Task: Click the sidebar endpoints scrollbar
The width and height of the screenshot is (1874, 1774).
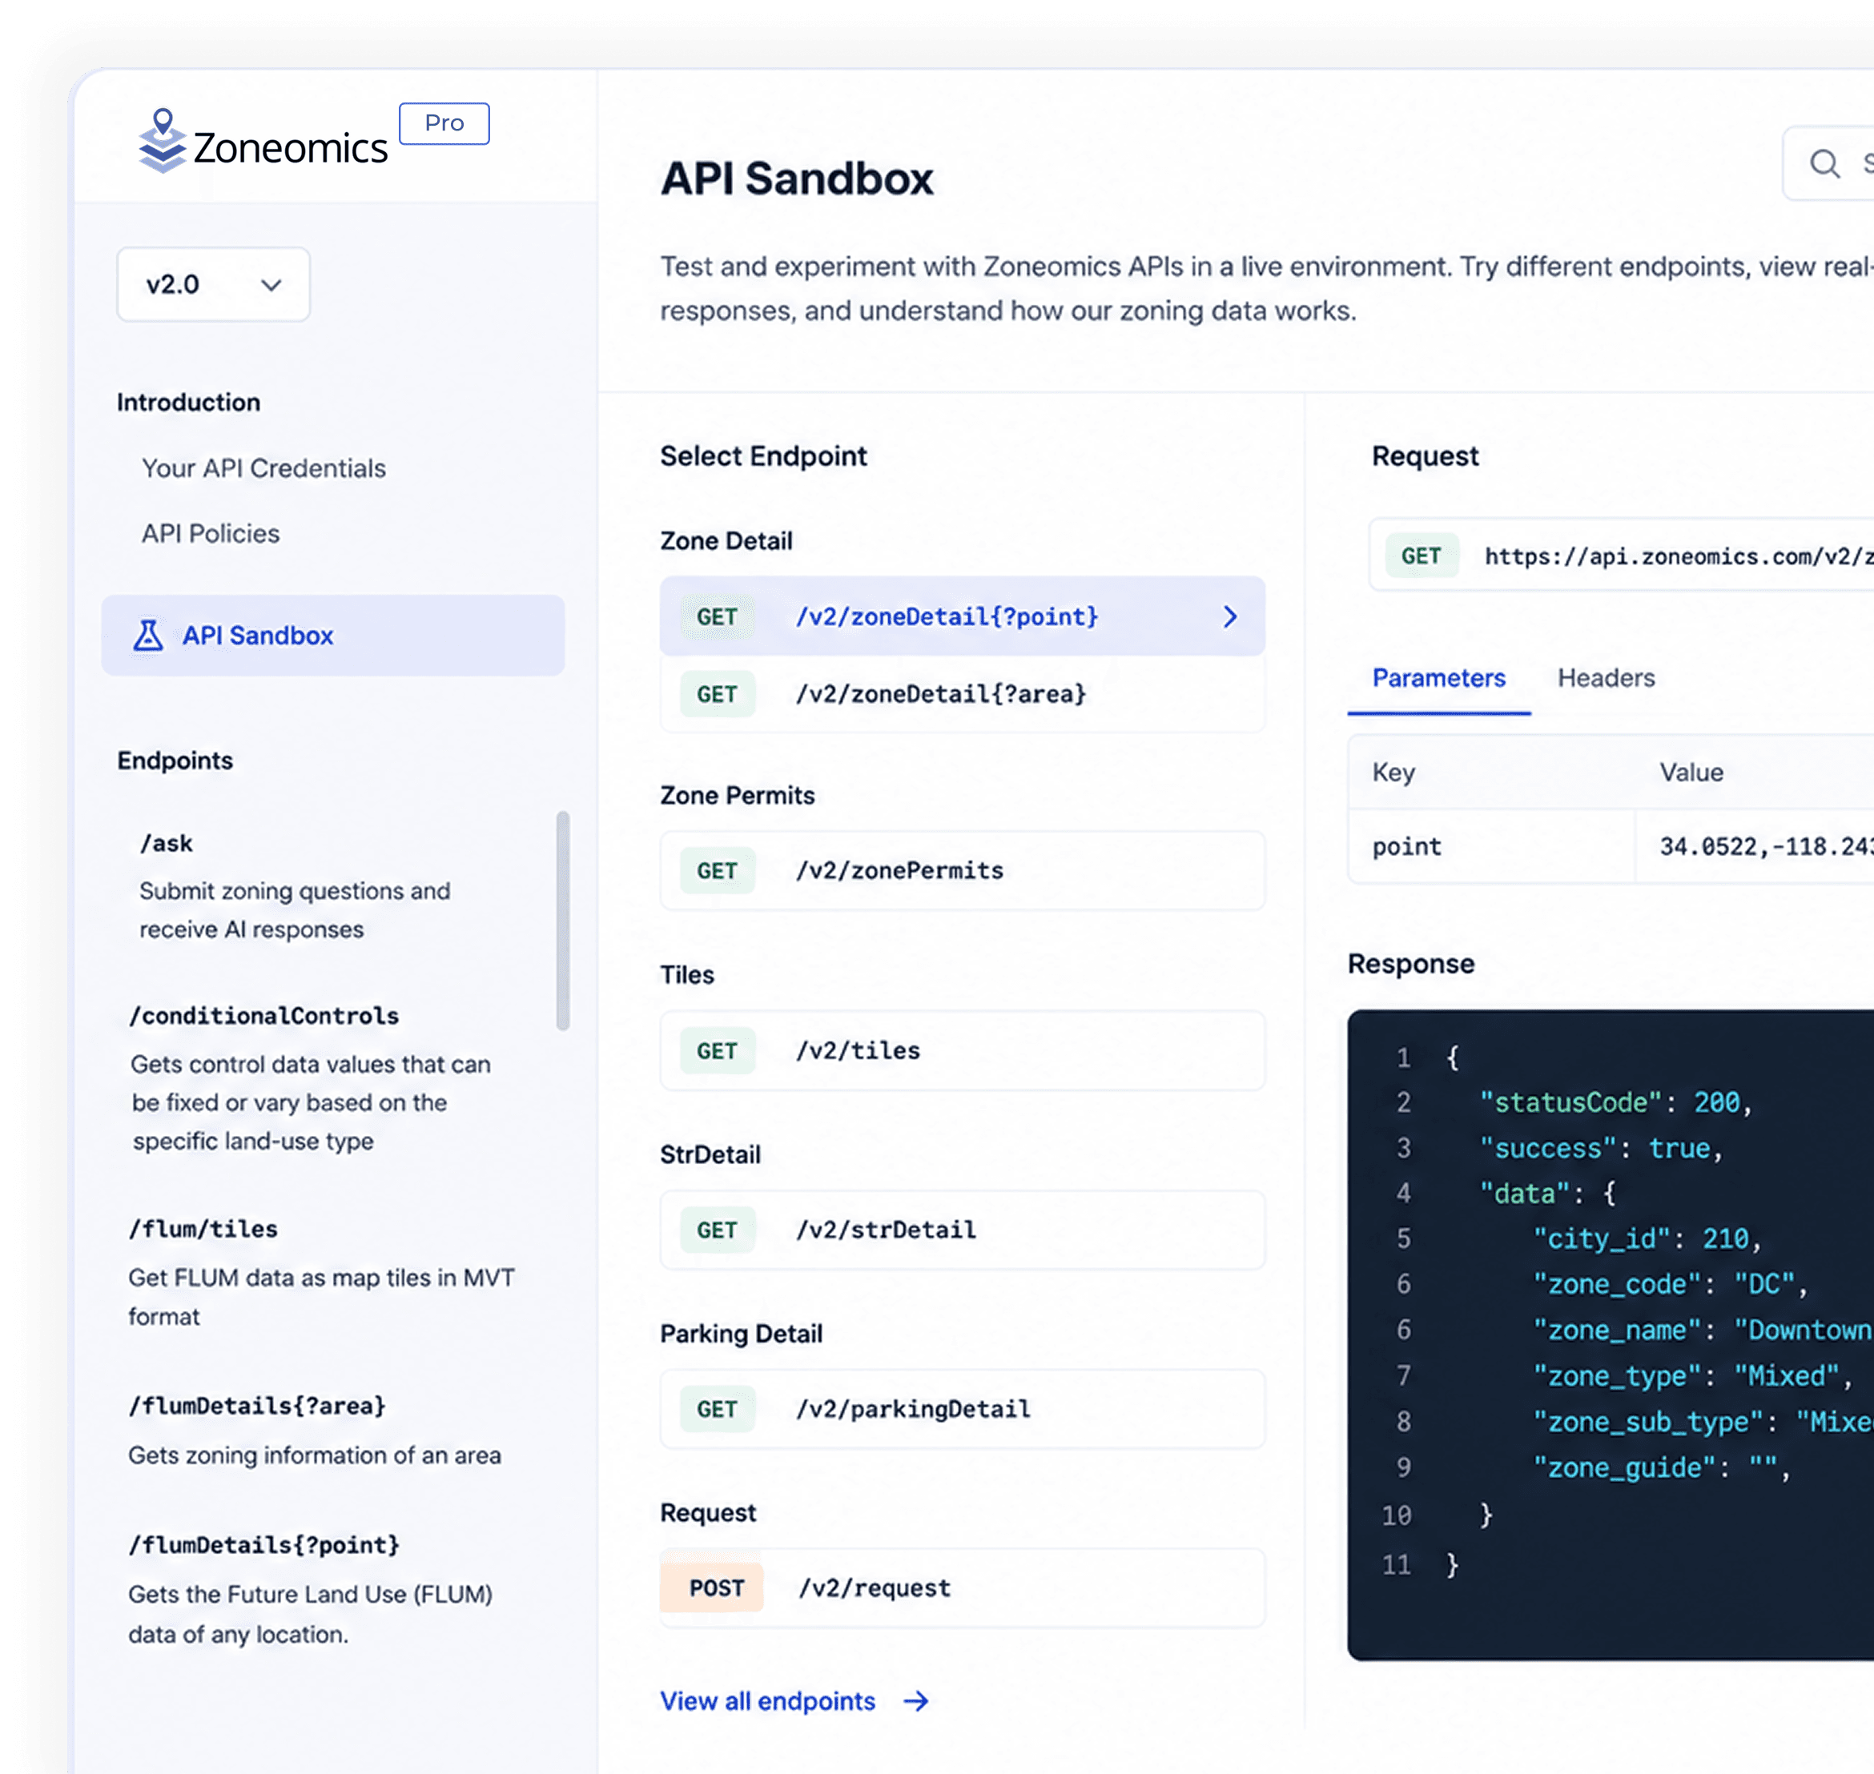Action: click(563, 921)
